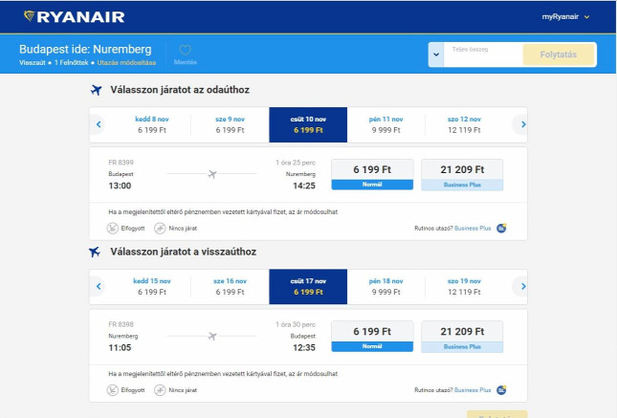The height and width of the screenshot is (418, 617).
Task: Click the return Business Plus badge icon
Action: point(501,390)
